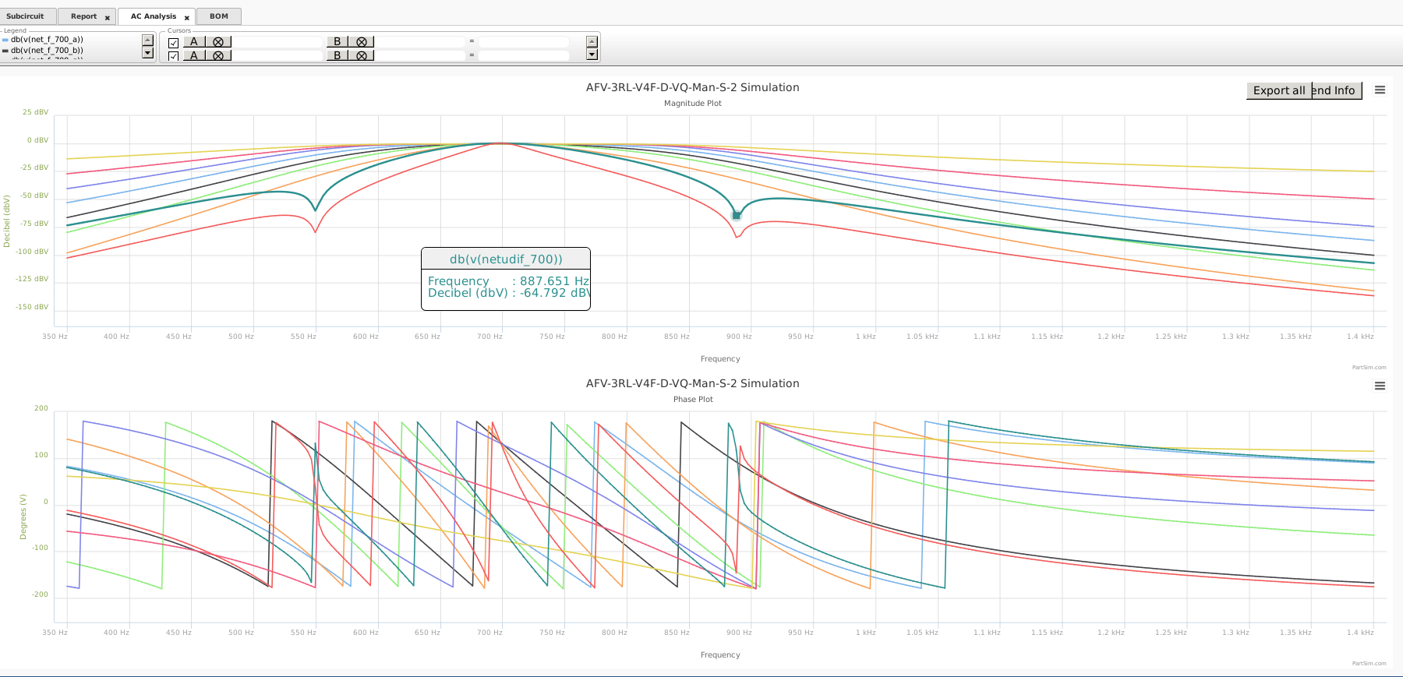This screenshot has height=677, width=1403.
Task: Click the second row cursor B value field
Action: pyautogui.click(x=421, y=55)
